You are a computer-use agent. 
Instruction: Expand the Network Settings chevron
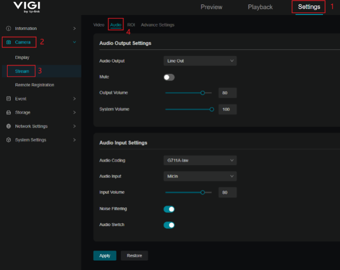coord(74,126)
